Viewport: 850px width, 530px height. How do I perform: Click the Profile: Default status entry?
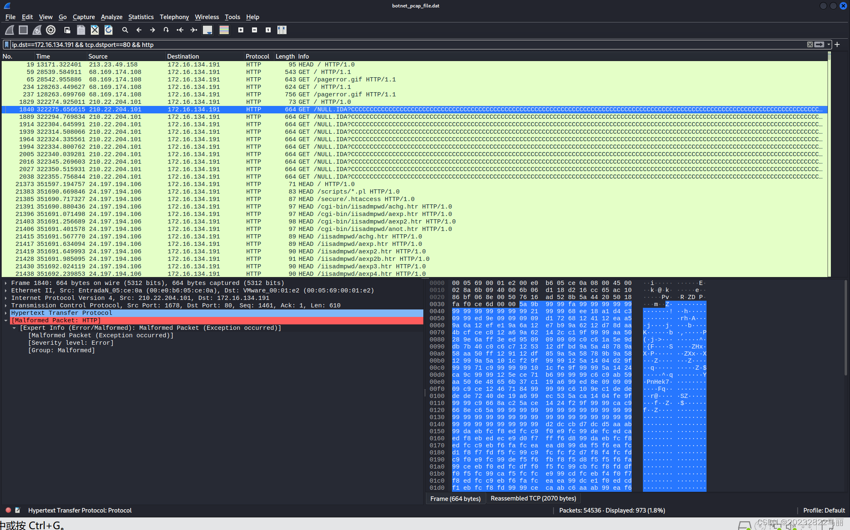823,510
